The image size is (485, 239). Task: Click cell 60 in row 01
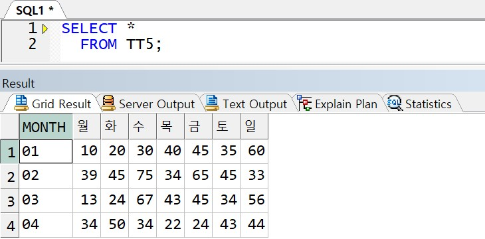tap(254, 151)
